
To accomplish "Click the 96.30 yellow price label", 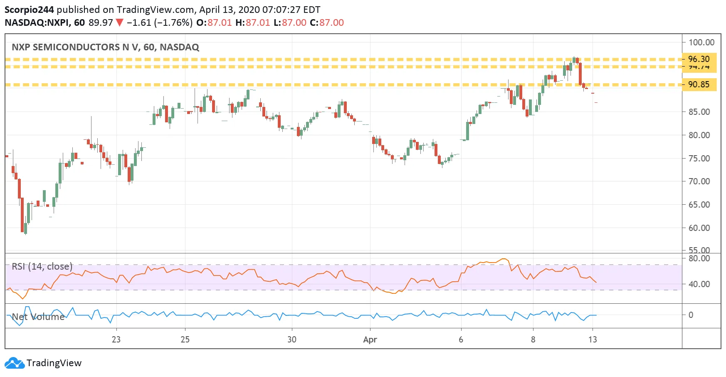I will [699, 59].
